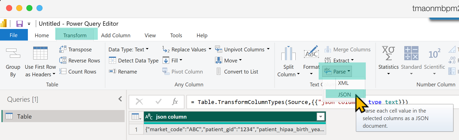Click the Split Column icon
This screenshot has height=140, width=459.
pos(288,53)
